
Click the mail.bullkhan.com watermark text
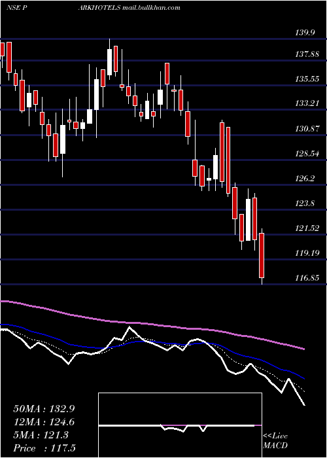[151, 8]
